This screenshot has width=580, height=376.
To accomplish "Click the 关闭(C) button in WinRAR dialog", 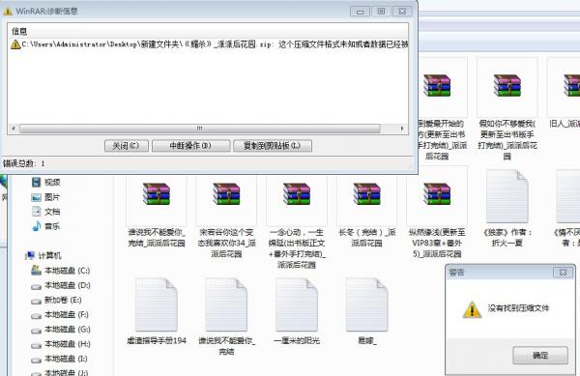I will tap(127, 146).
